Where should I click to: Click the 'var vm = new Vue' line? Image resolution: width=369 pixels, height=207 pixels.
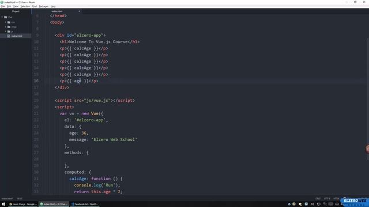(x=81, y=114)
